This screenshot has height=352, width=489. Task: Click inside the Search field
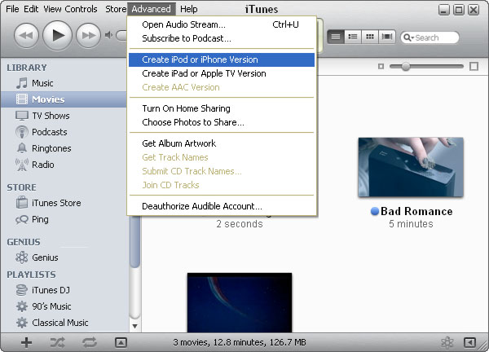click(x=430, y=37)
